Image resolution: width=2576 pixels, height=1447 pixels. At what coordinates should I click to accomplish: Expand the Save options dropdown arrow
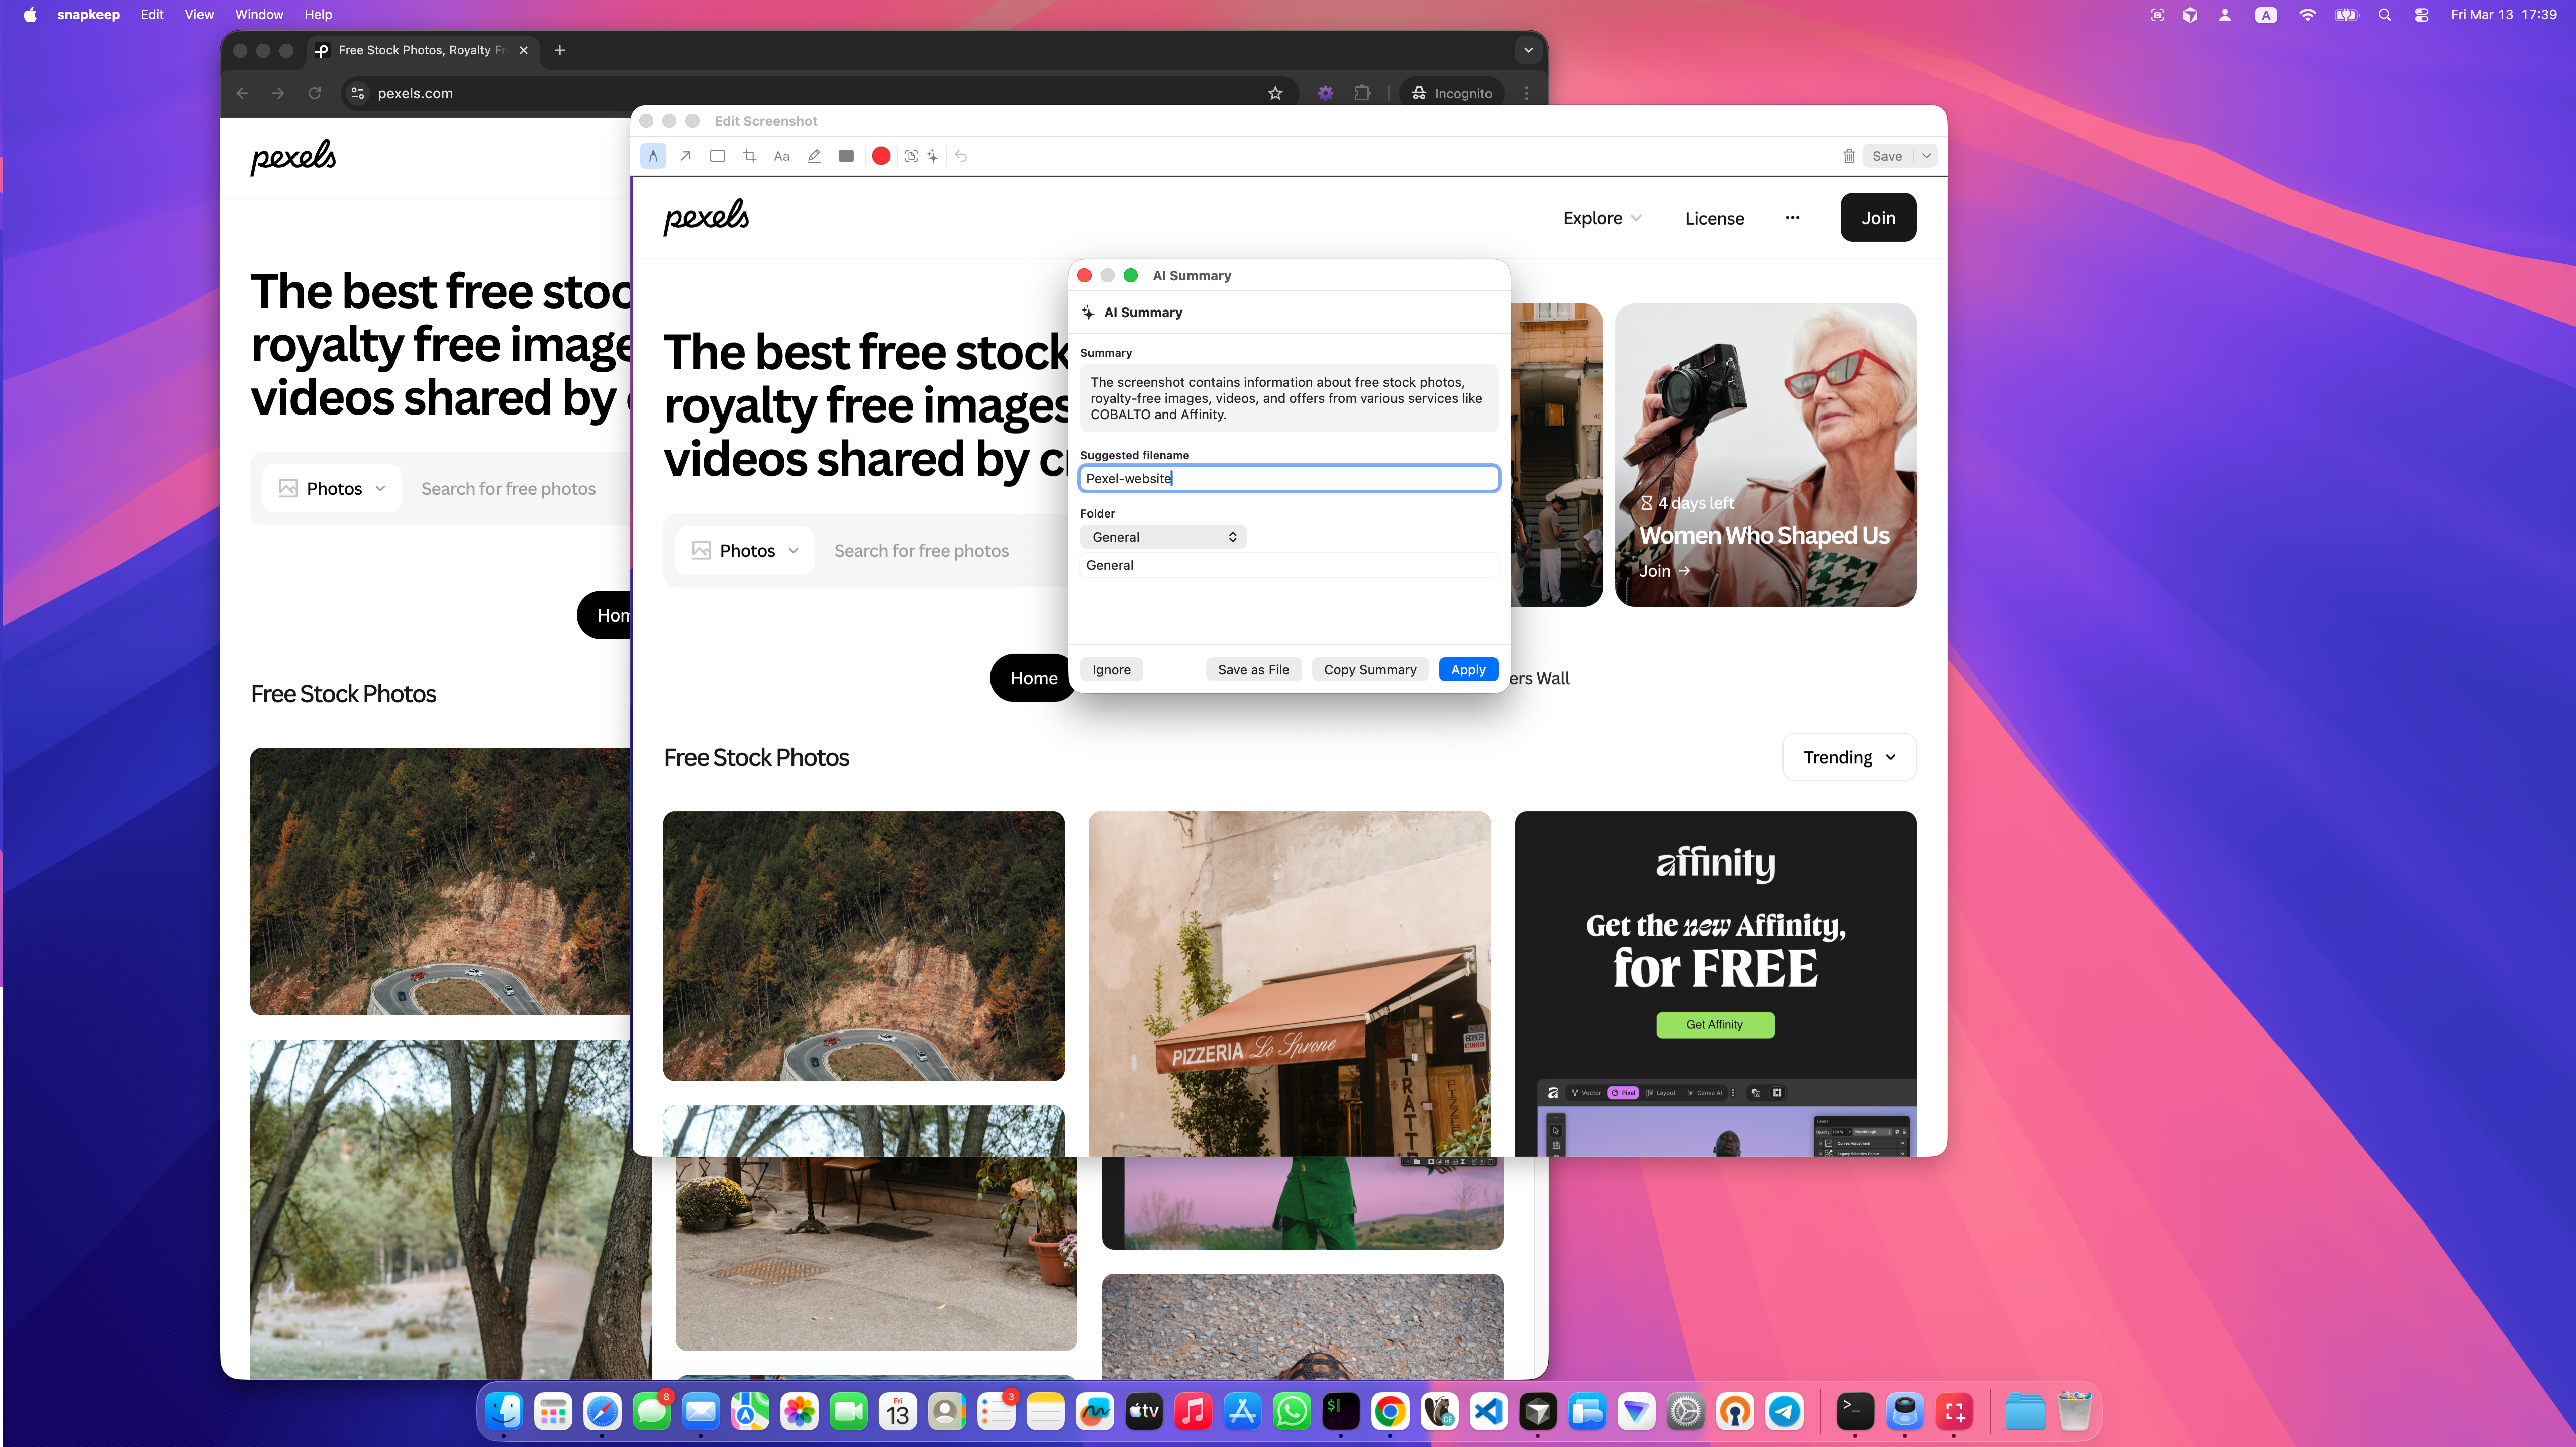(1926, 156)
